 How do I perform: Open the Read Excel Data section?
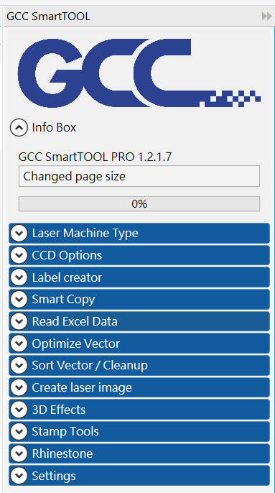pyautogui.click(x=139, y=321)
